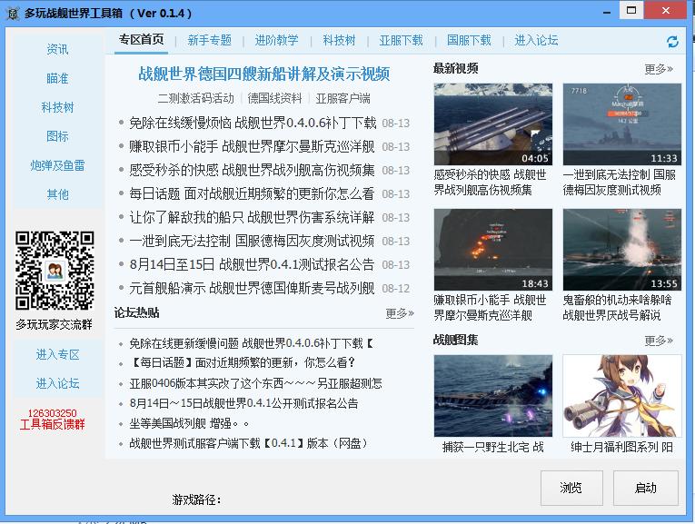695x524 pixels.
Task: Open 二测激活码活动 link
Action: pyautogui.click(x=195, y=98)
